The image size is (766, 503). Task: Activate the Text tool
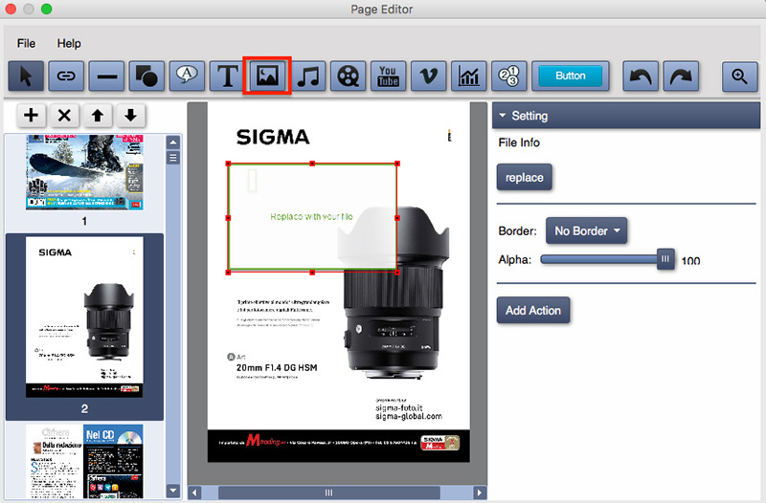227,77
